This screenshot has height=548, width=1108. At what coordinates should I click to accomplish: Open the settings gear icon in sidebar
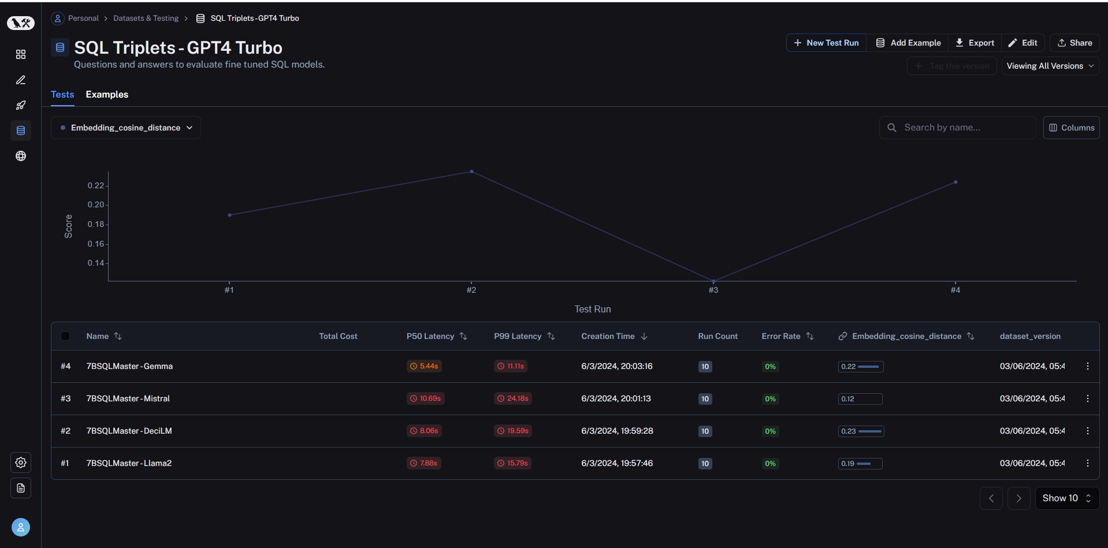pos(21,463)
